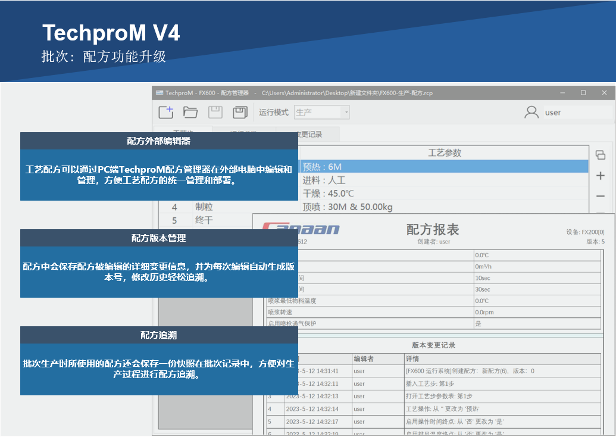Switch to the 变更记录 tab
Screen dimensions: 616x437
309,135
